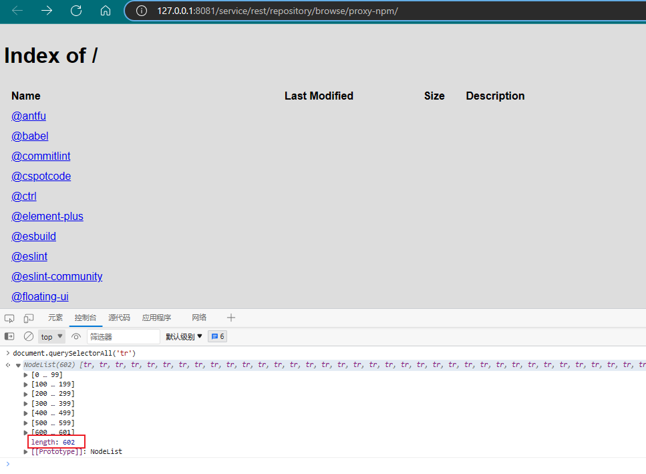The image size is (646, 474).
Task: Expand the [200 … 299] range
Action: click(x=25, y=394)
